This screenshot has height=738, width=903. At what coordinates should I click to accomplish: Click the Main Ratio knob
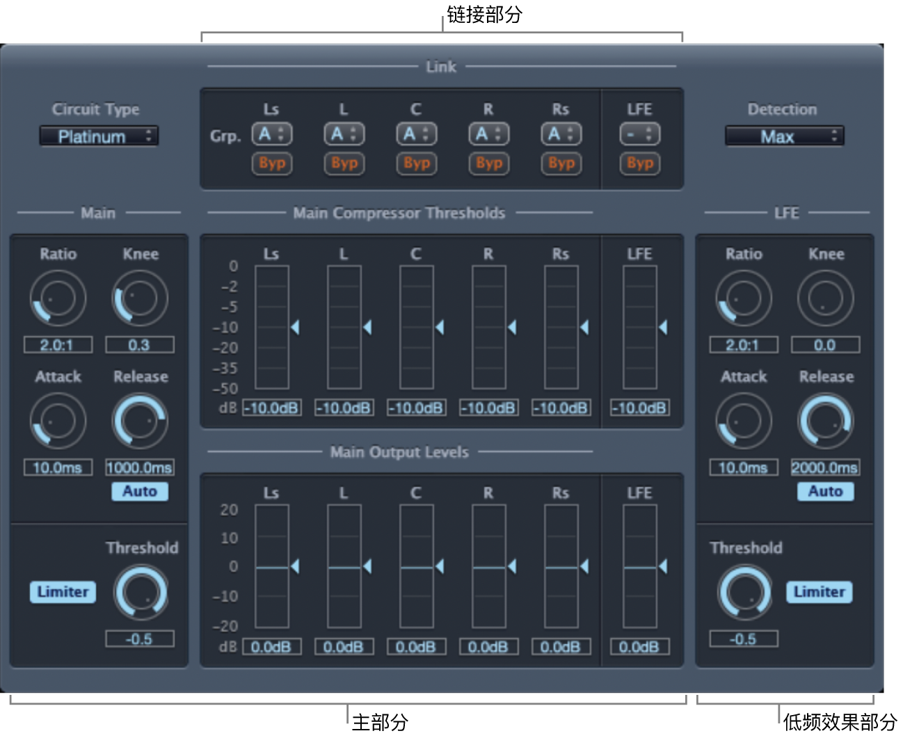pos(58,298)
